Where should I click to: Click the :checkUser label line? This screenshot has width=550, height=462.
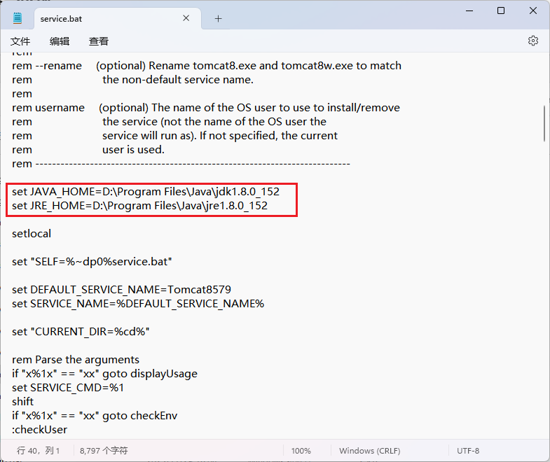pyautogui.click(x=39, y=430)
